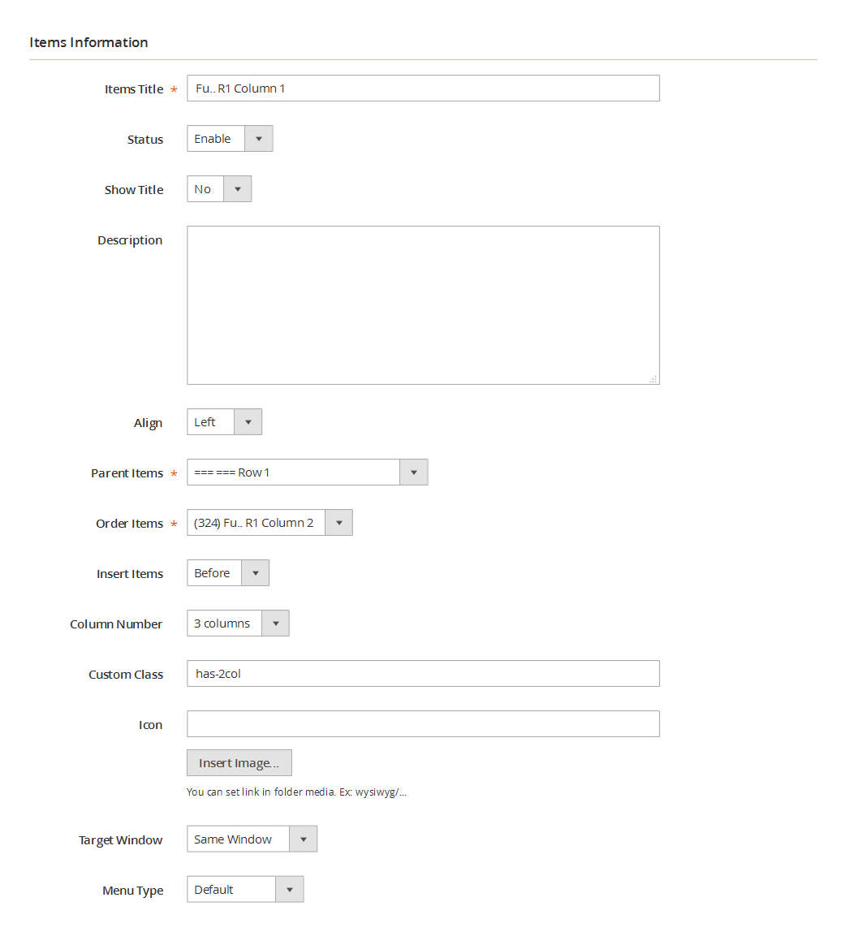Click inside the Description text area
The height and width of the screenshot is (945, 849).
pos(423,305)
